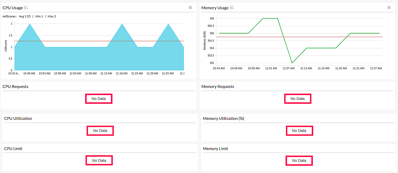Click No Data box under CPU Limit
Screen dimensions: 398x173
click(x=99, y=160)
